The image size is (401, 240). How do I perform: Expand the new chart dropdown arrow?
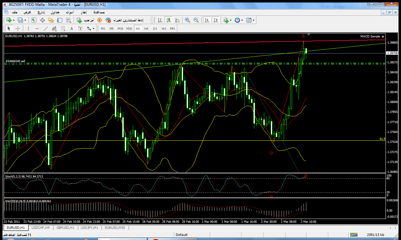tap(14, 20)
